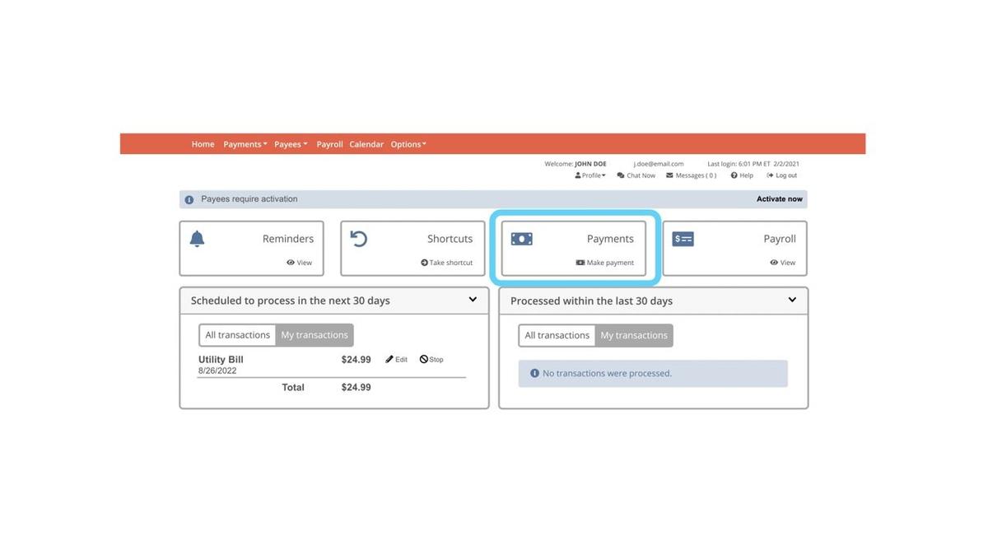Click the Help link text
This screenshot has width=988, height=555.
click(746, 175)
